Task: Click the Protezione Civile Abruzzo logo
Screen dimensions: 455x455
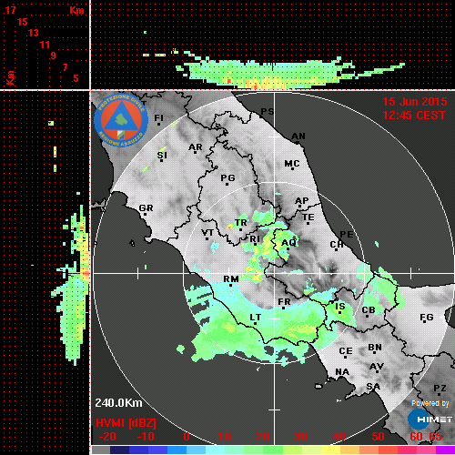Action: pos(121,120)
